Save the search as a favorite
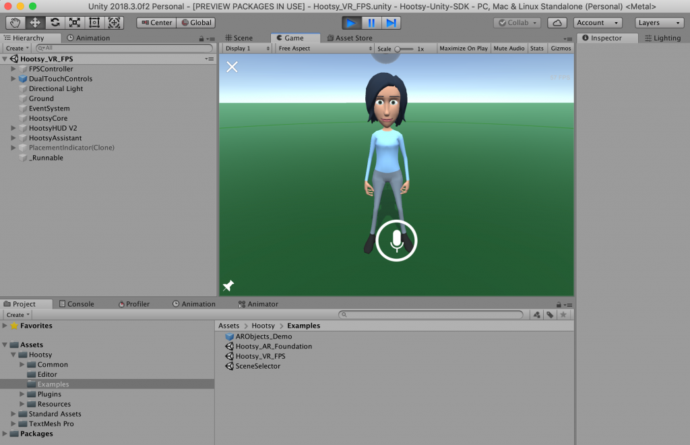690x445 pixels. pyautogui.click(x=563, y=315)
